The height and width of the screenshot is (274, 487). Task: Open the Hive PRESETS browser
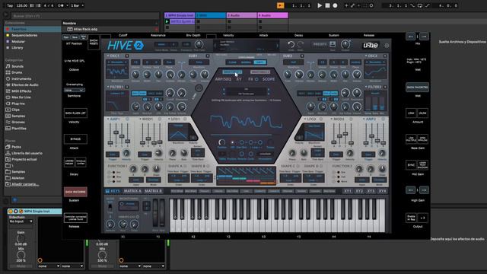[x=320, y=44]
